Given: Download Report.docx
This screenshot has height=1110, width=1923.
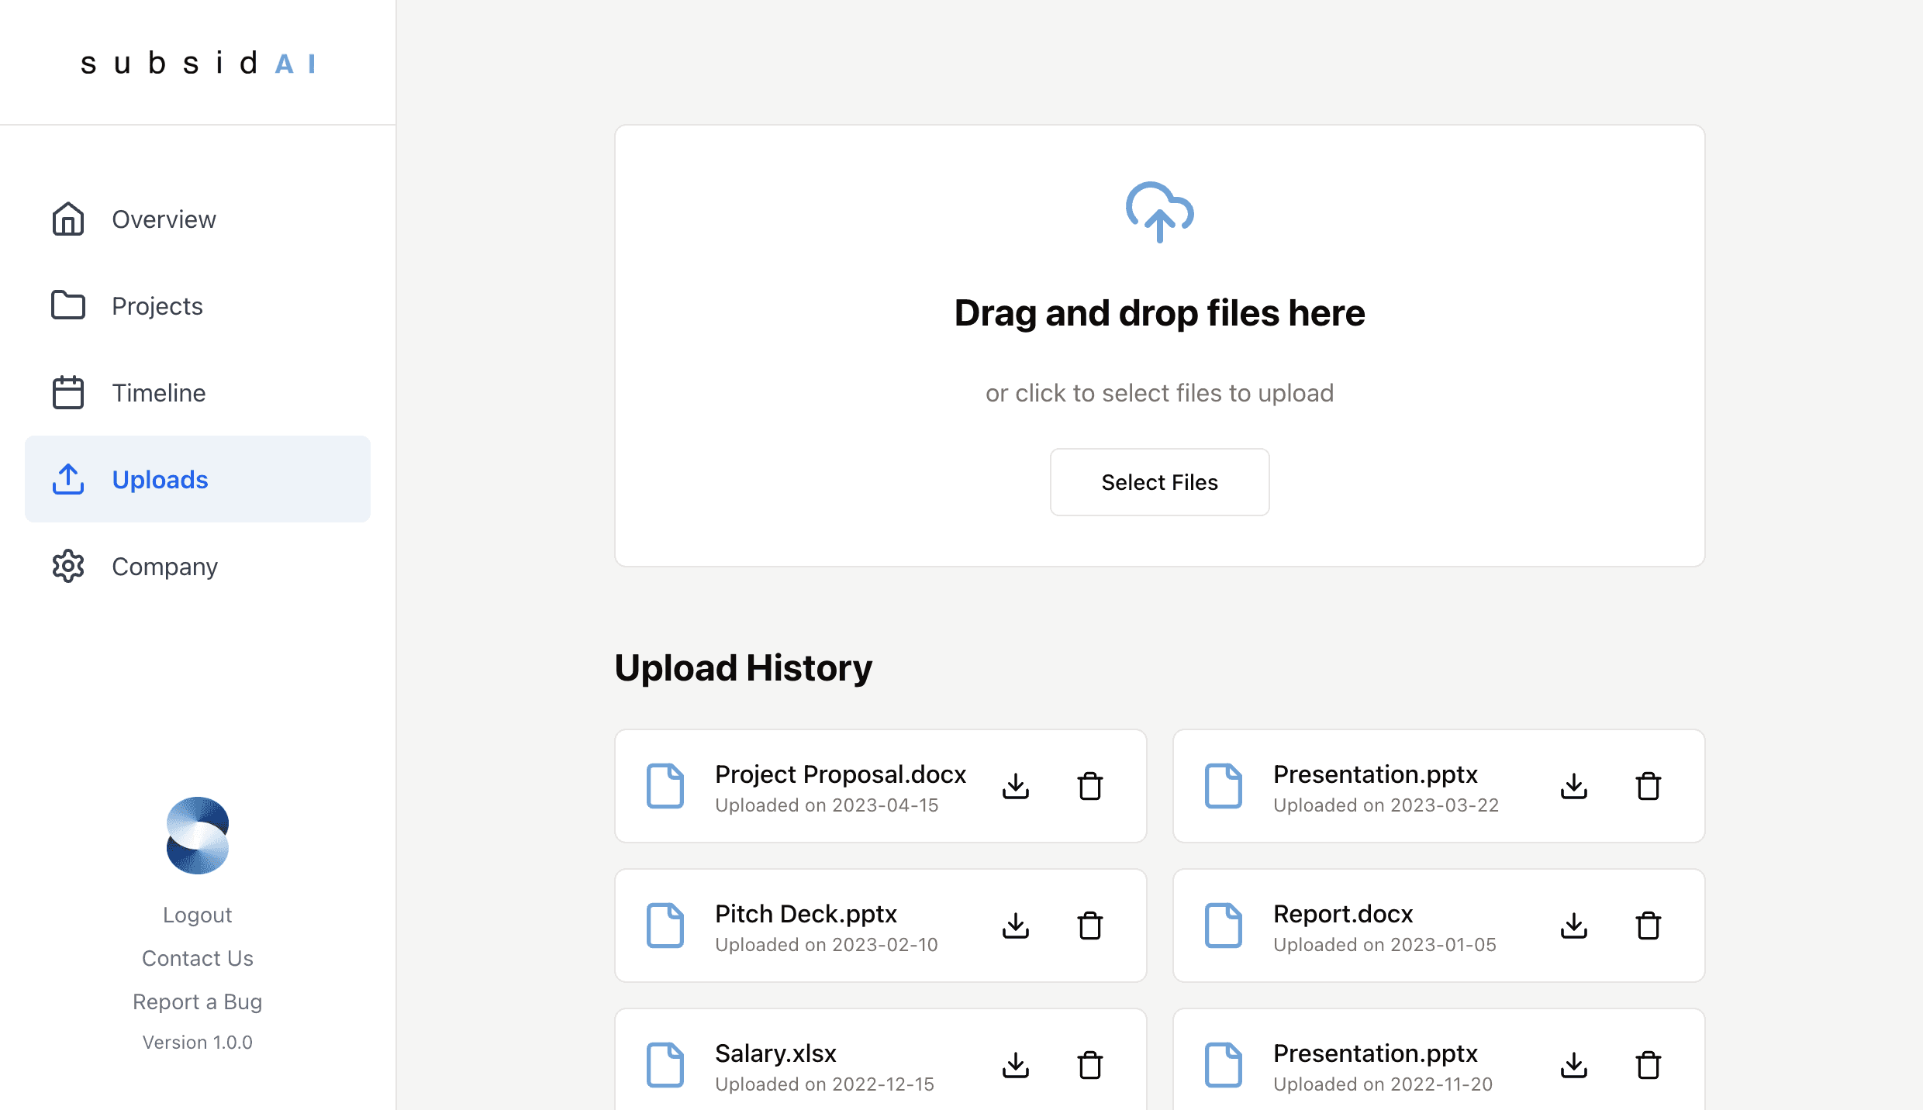Looking at the screenshot, I should click(x=1574, y=926).
